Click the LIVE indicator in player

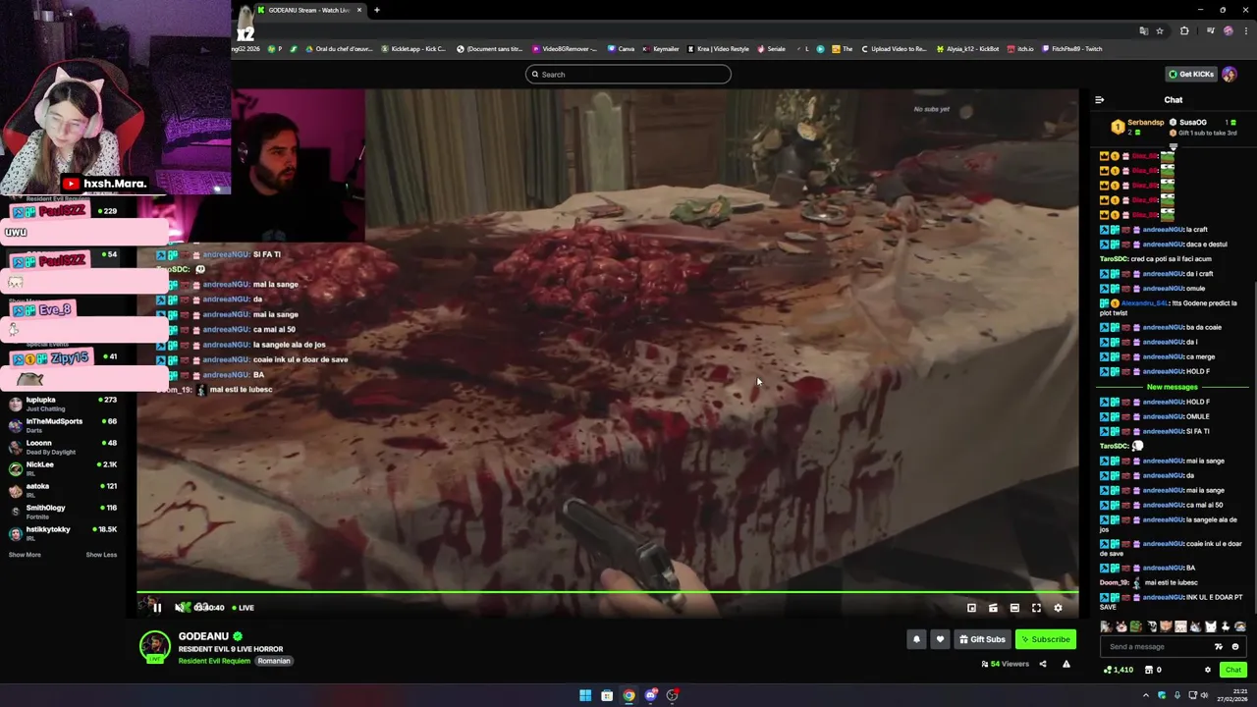coord(242,608)
